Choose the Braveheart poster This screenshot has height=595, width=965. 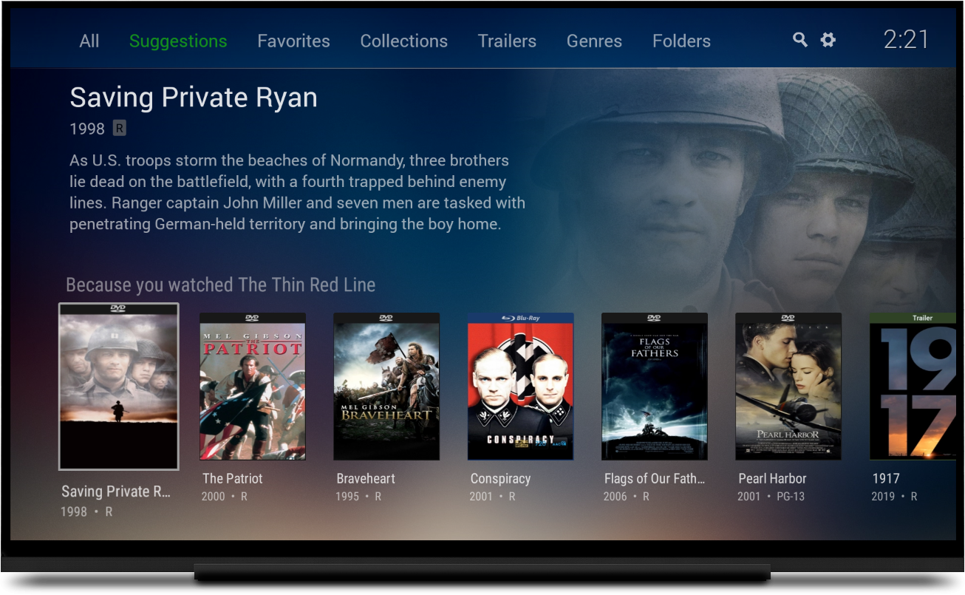coord(386,386)
